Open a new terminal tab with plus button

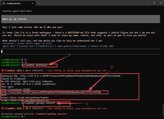(x=38, y=3)
